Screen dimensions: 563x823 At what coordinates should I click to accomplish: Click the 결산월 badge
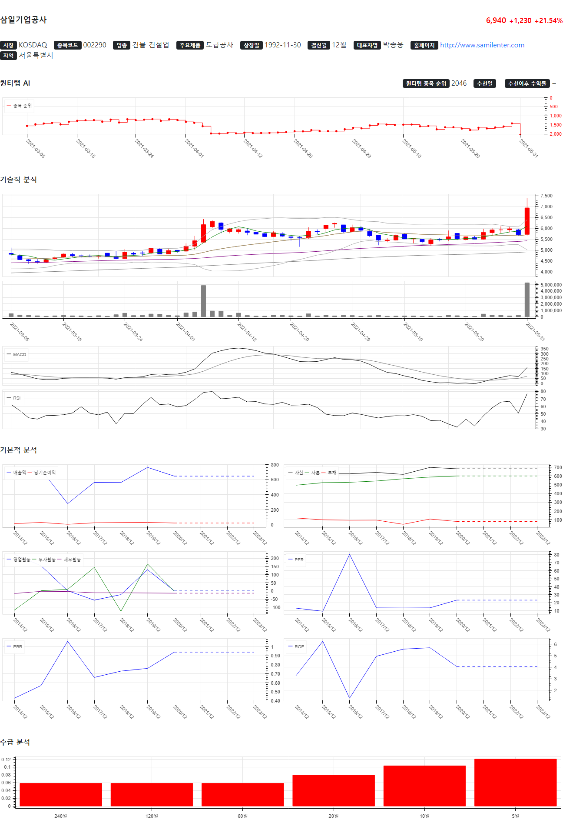319,45
